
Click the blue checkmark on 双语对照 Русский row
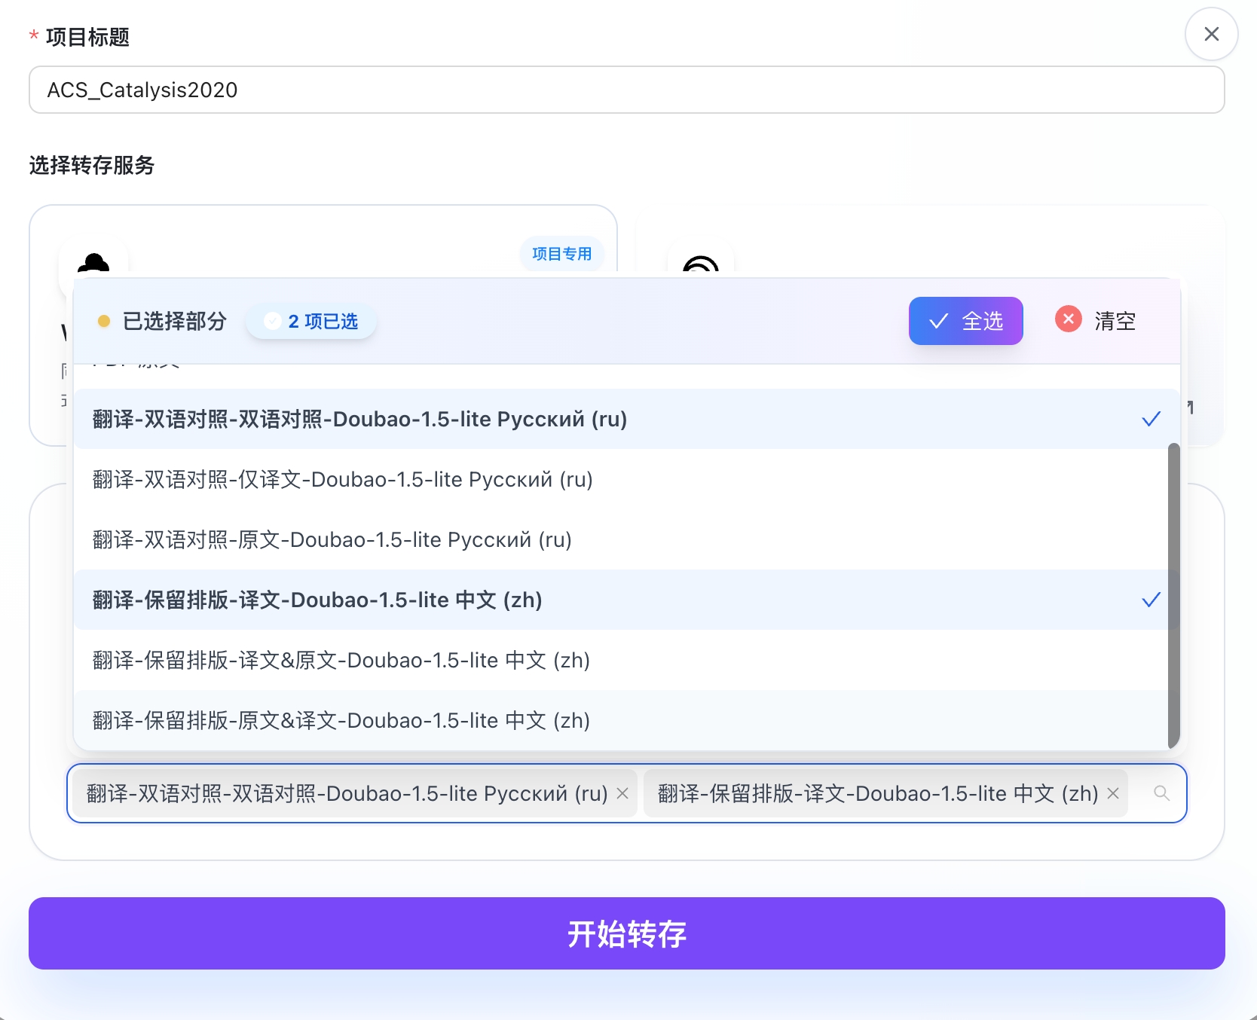(1151, 419)
